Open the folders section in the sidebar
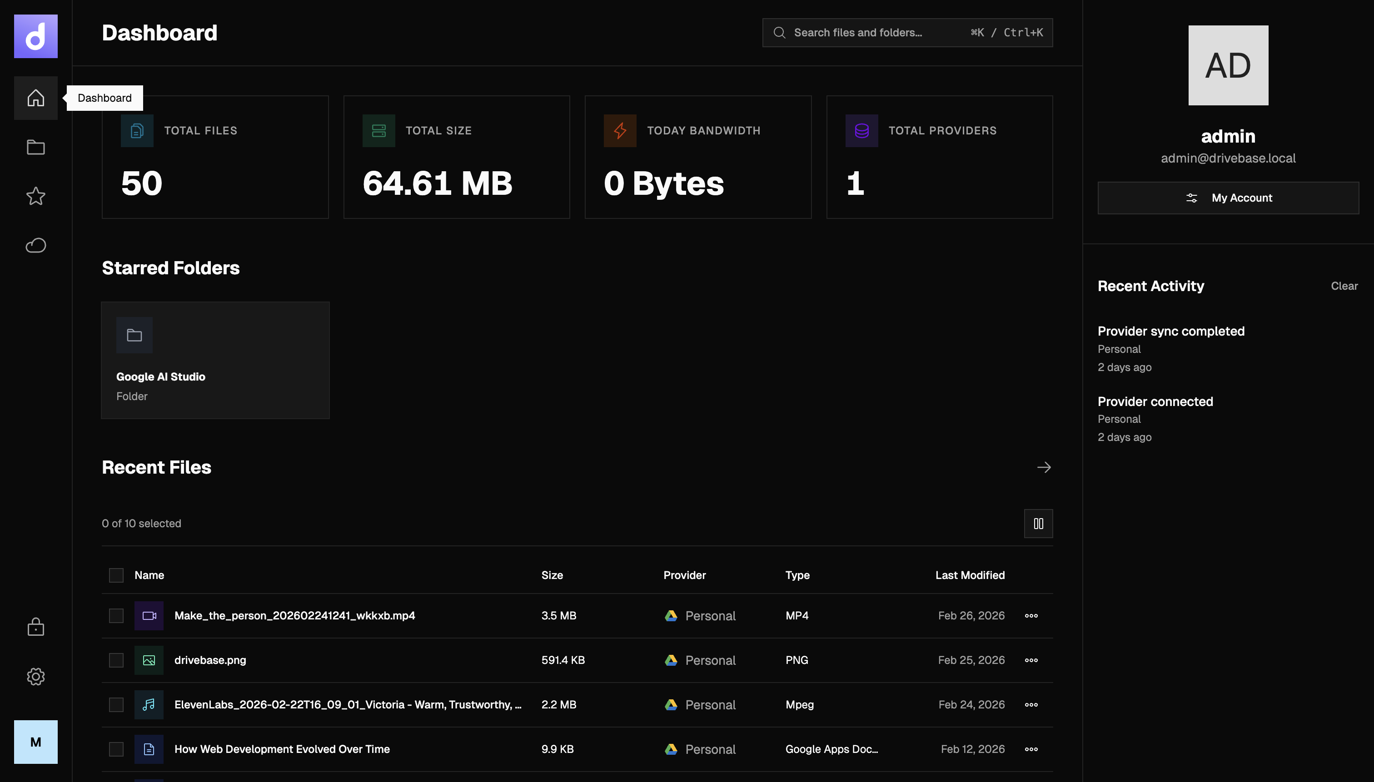 coord(35,147)
